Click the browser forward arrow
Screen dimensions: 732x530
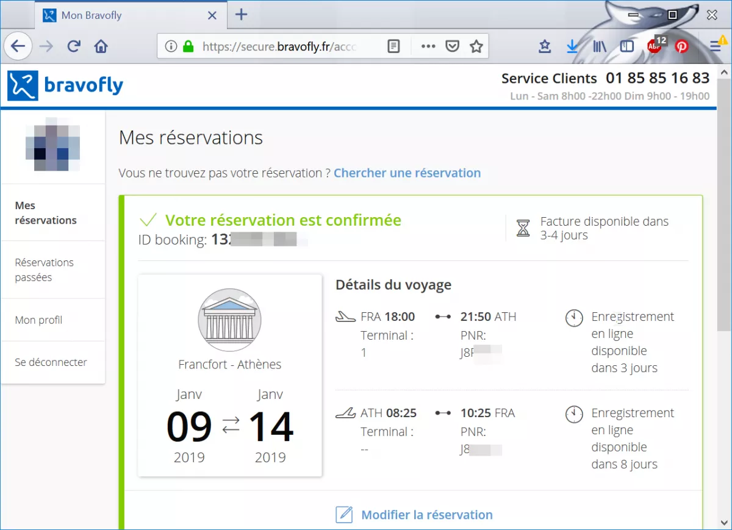tap(46, 46)
